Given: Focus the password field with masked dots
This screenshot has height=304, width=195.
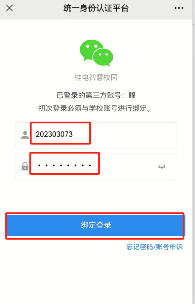Looking at the screenshot, I should click(96, 167).
